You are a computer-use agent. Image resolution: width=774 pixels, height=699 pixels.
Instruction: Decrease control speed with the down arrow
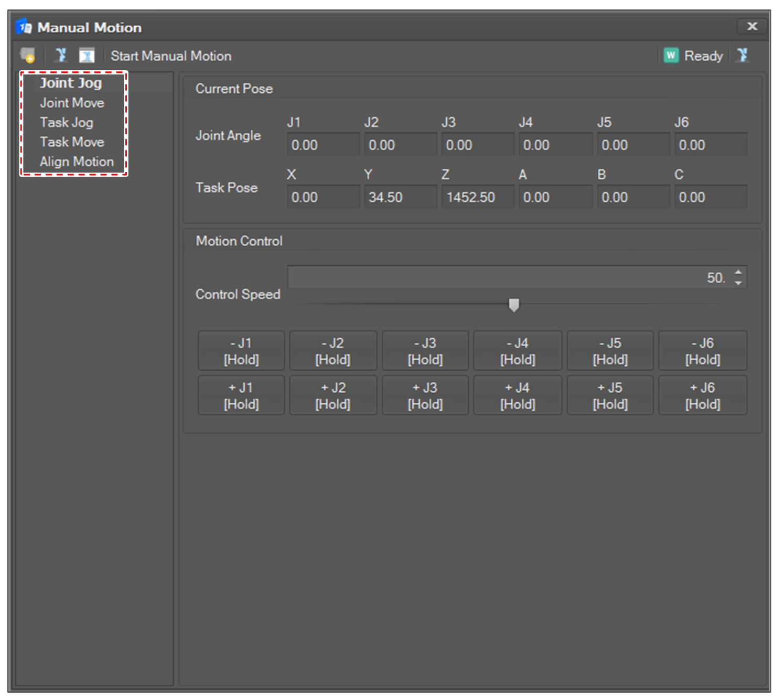coord(738,283)
